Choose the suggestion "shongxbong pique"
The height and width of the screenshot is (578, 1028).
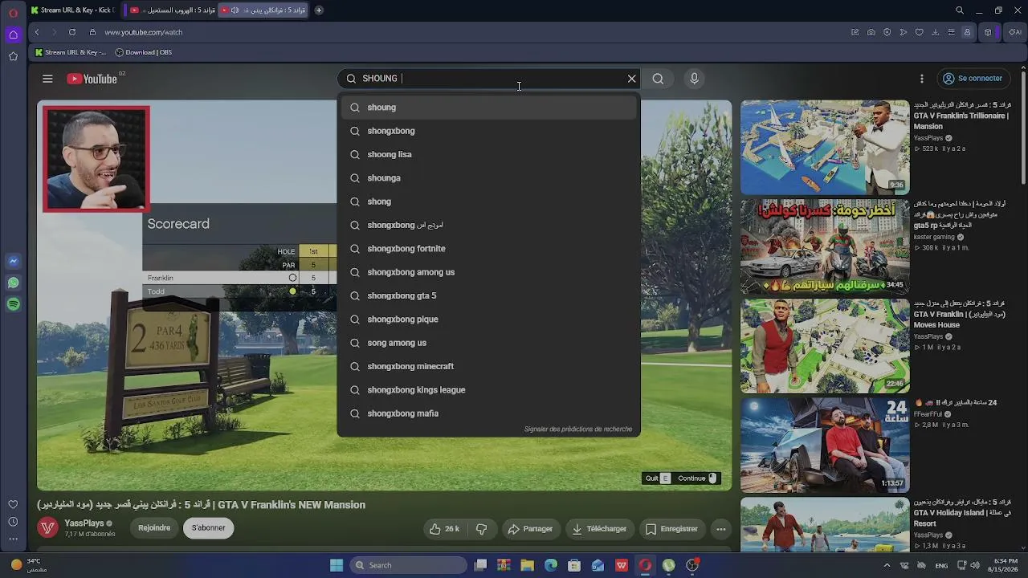pos(488,320)
